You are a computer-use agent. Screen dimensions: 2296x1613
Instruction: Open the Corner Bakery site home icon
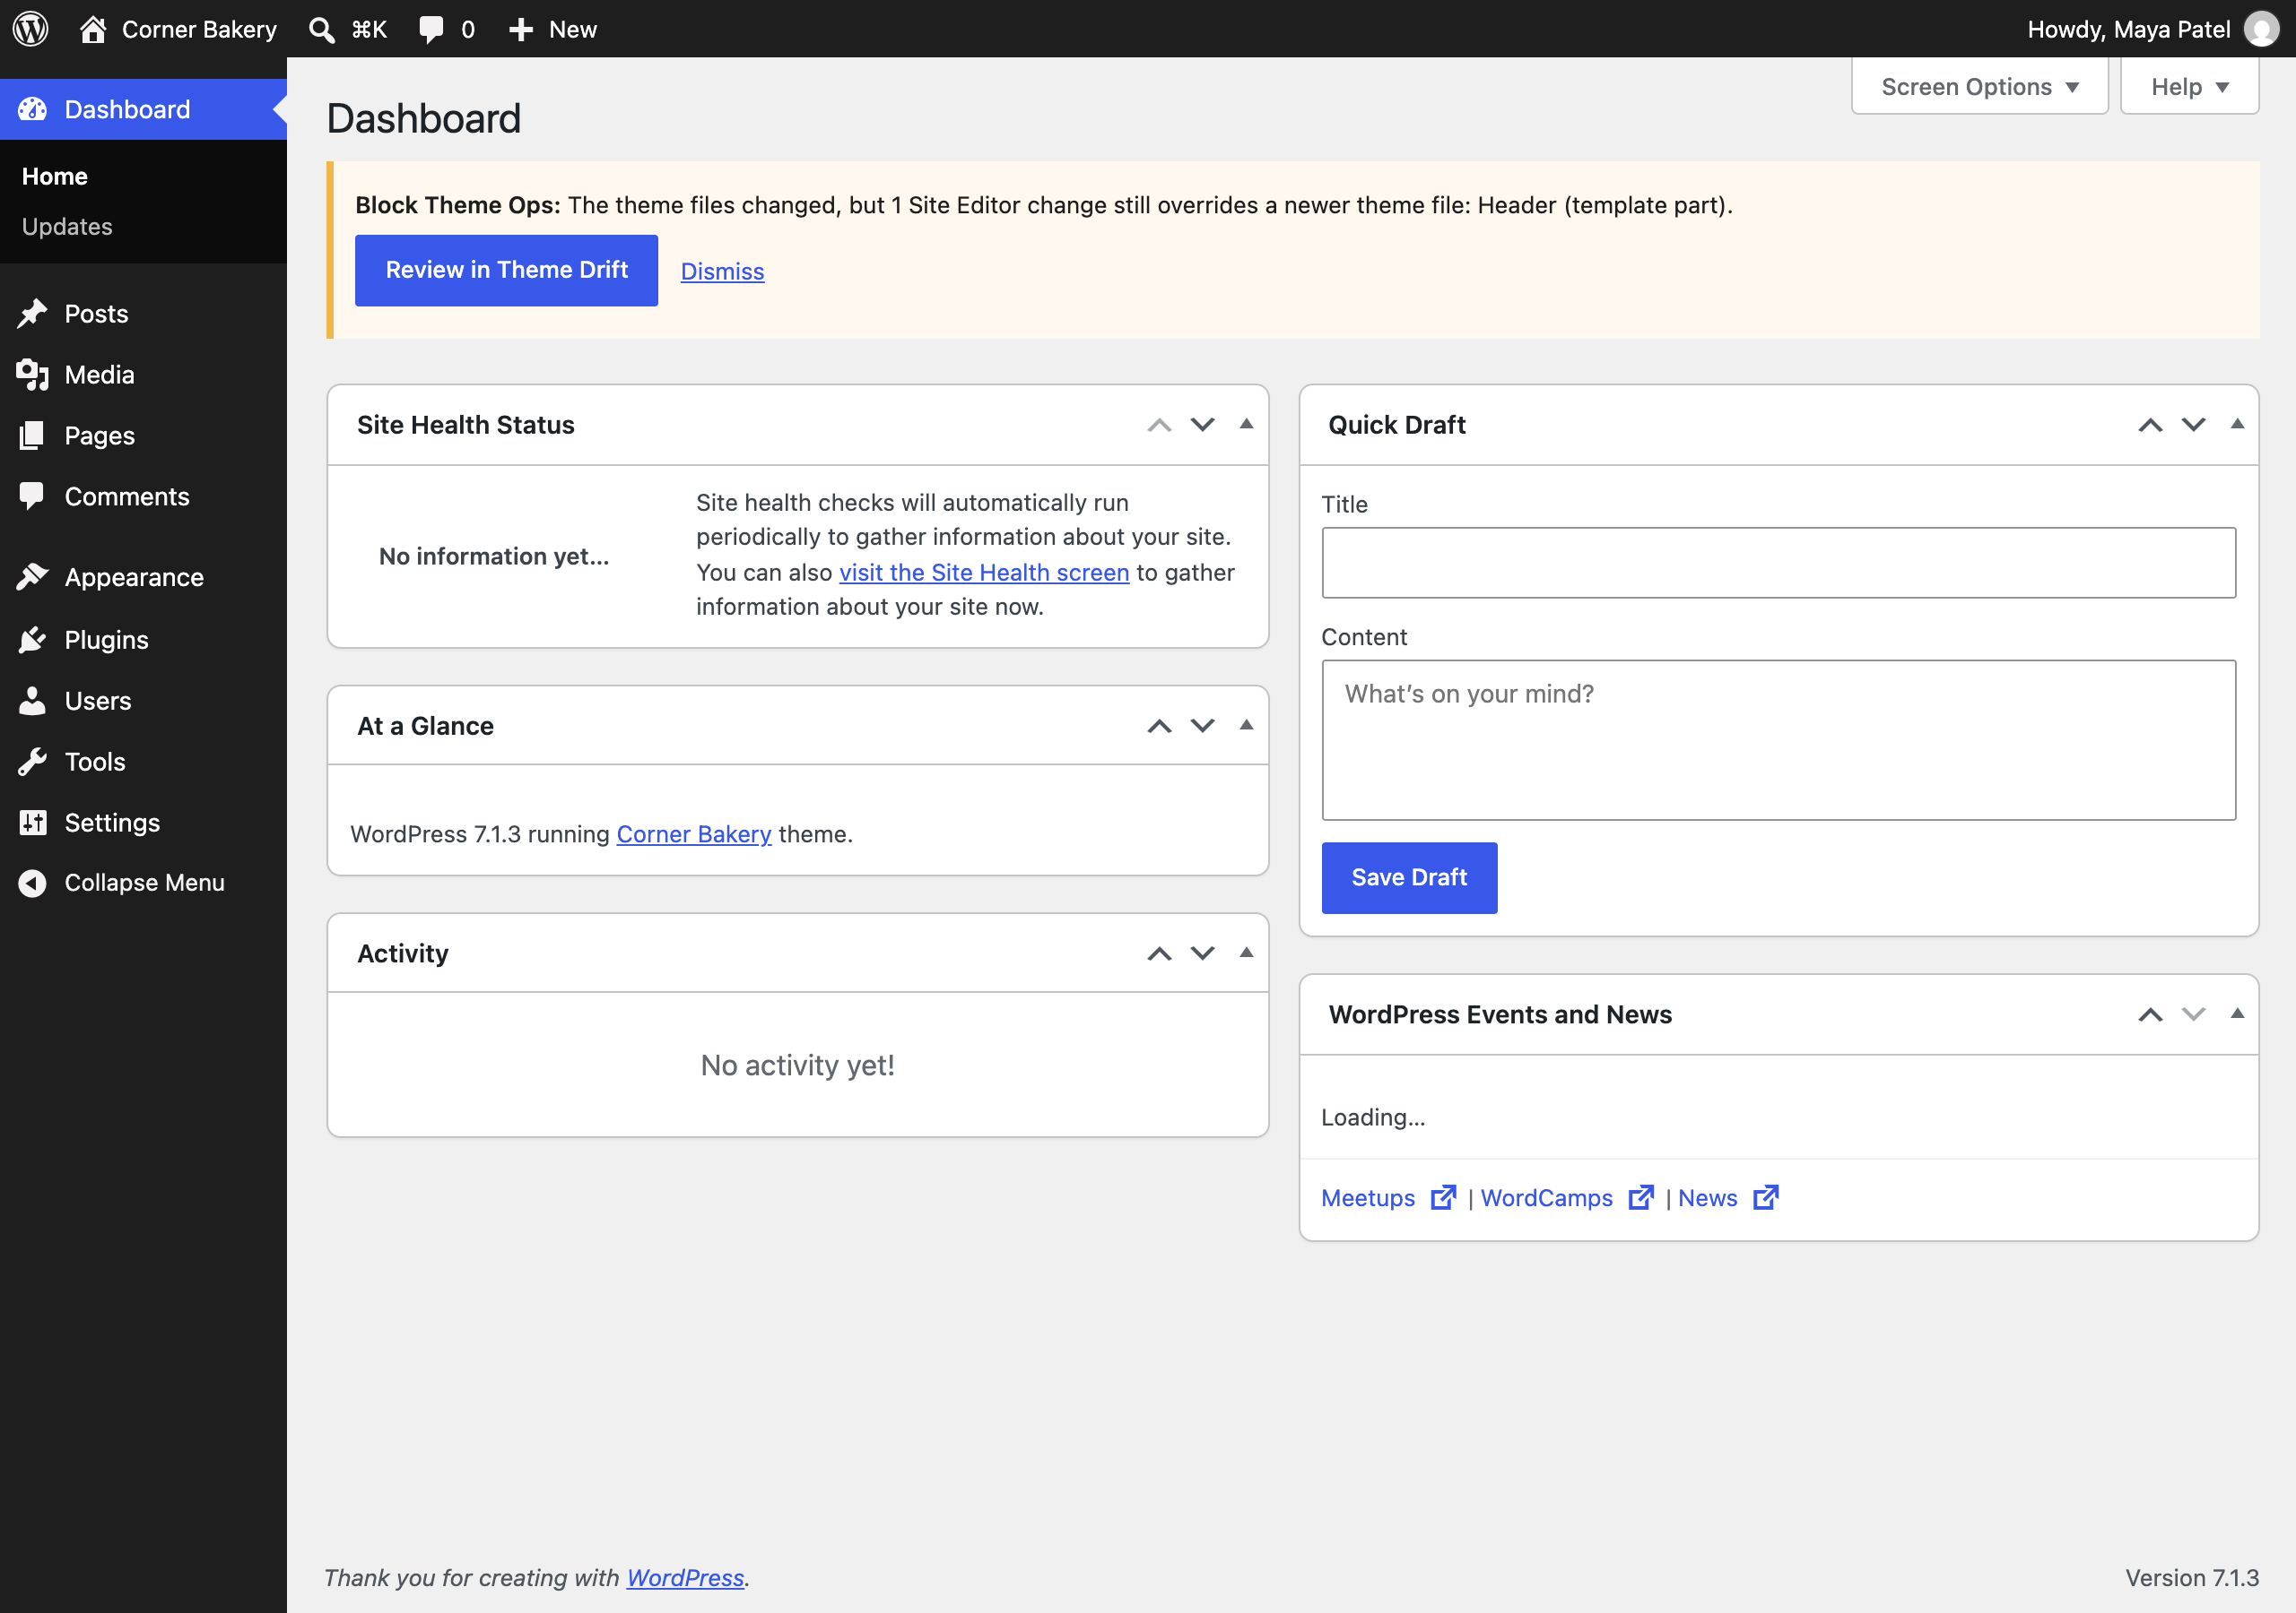click(93, 29)
